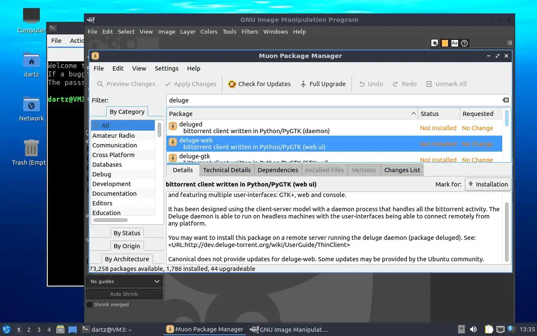
Task: Open the Mark for Installation dropdown
Action: coord(488,184)
